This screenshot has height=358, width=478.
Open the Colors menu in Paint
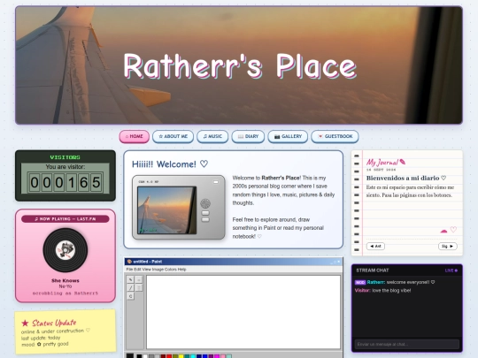click(x=171, y=270)
